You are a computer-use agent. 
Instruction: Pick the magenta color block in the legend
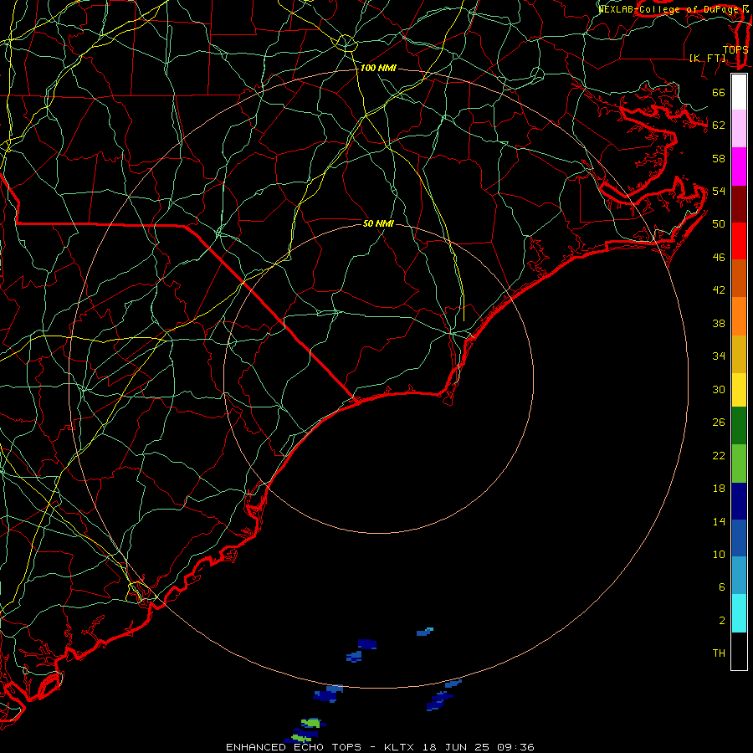pyautogui.click(x=739, y=166)
